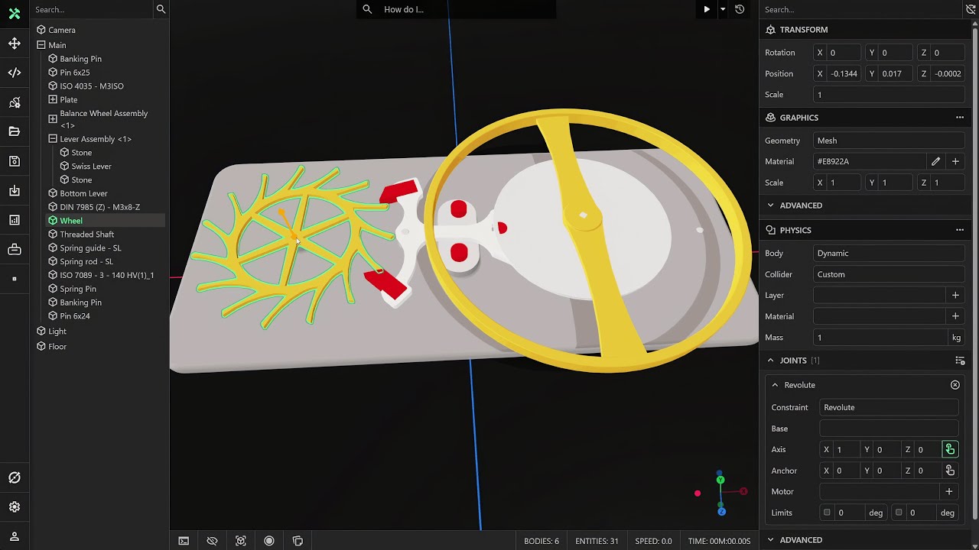Expand the Plate tree node
Screen dimensions: 979x550
(53, 100)
